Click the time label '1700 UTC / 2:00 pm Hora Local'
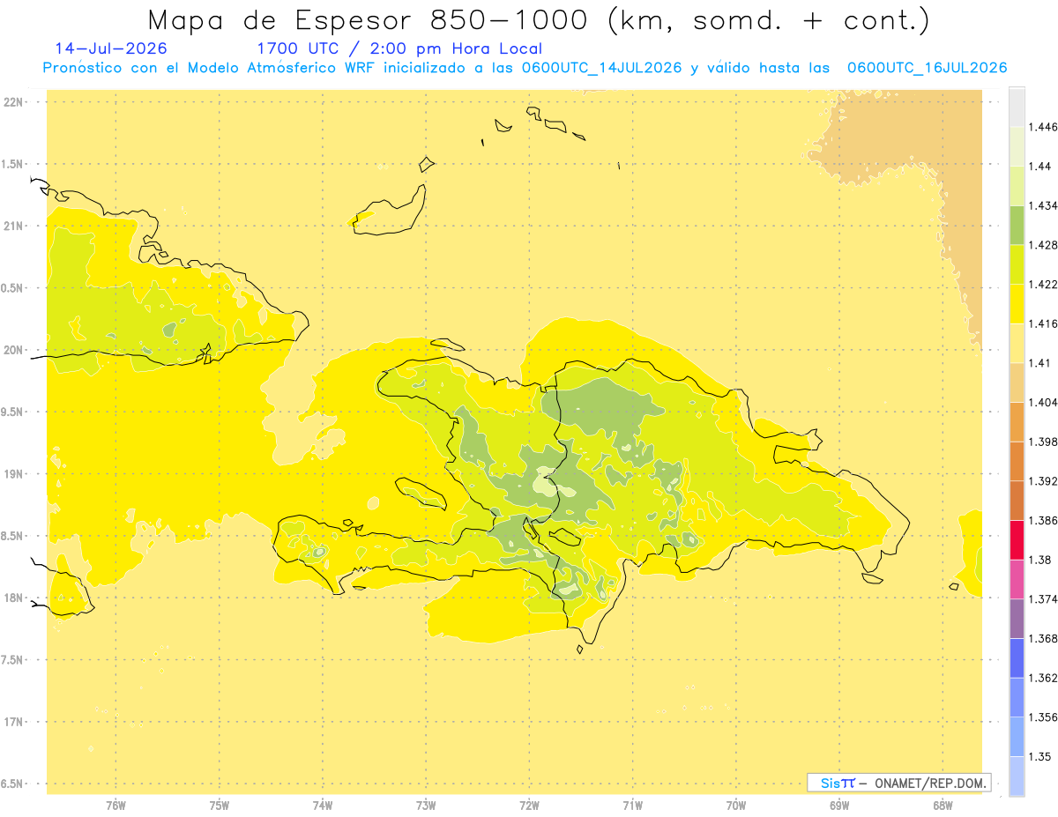The height and width of the screenshot is (817, 1058). point(399,48)
